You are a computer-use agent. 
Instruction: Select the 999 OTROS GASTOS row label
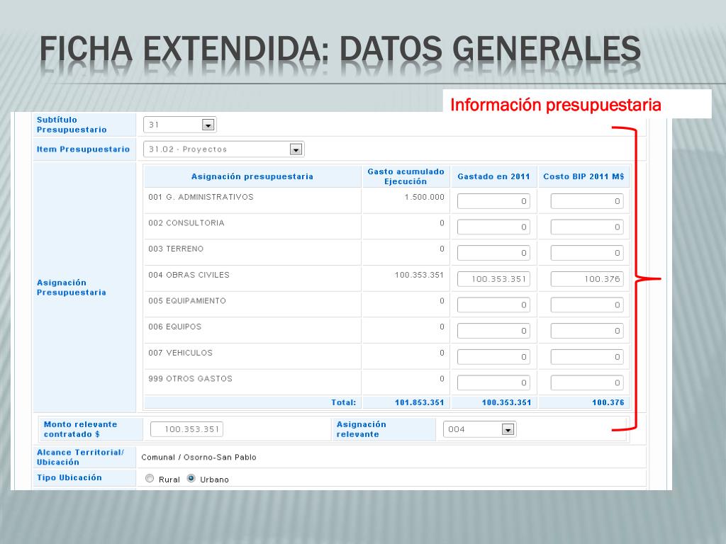(190, 378)
